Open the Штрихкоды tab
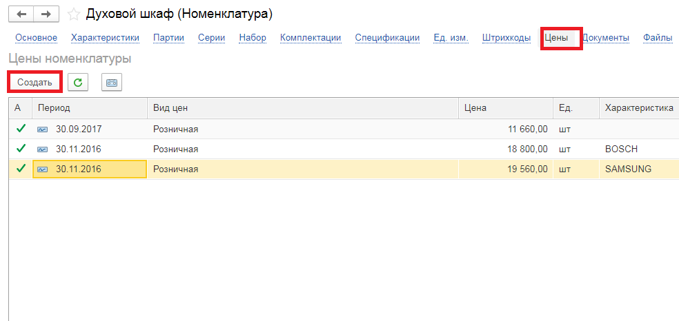This screenshot has width=679, height=321. click(506, 38)
